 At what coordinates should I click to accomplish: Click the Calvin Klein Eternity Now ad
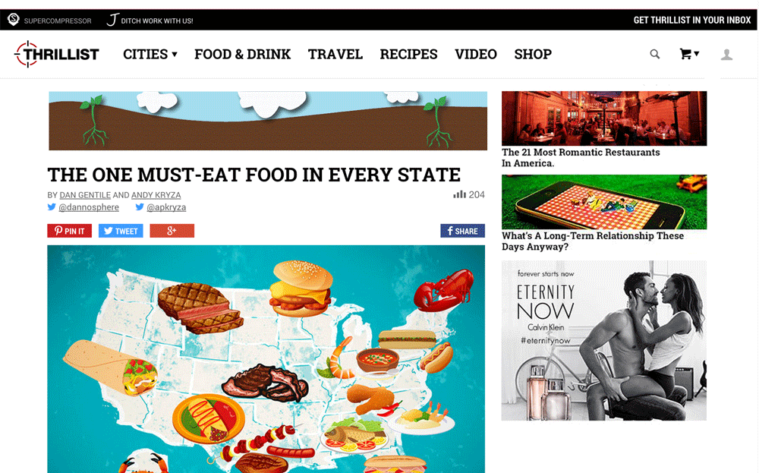pyautogui.click(x=604, y=340)
